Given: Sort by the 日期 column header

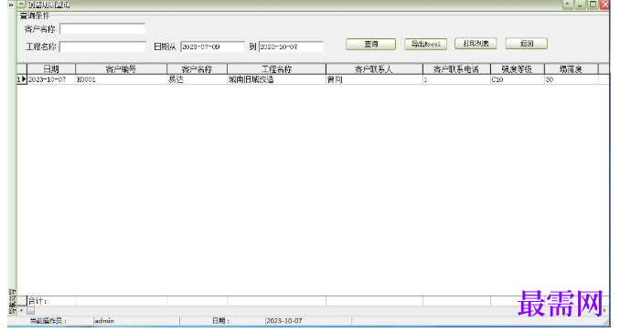Looking at the screenshot, I should (x=51, y=69).
